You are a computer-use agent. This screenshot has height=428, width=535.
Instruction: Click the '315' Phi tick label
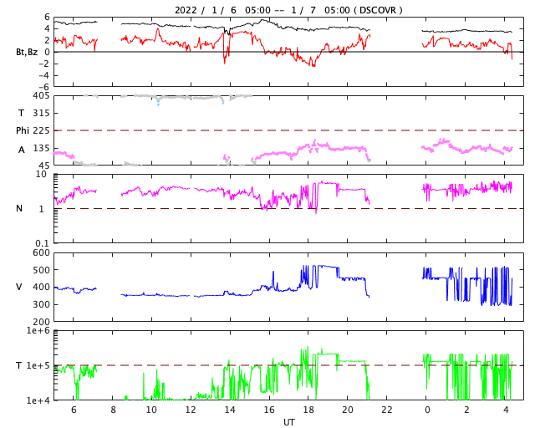point(41,114)
